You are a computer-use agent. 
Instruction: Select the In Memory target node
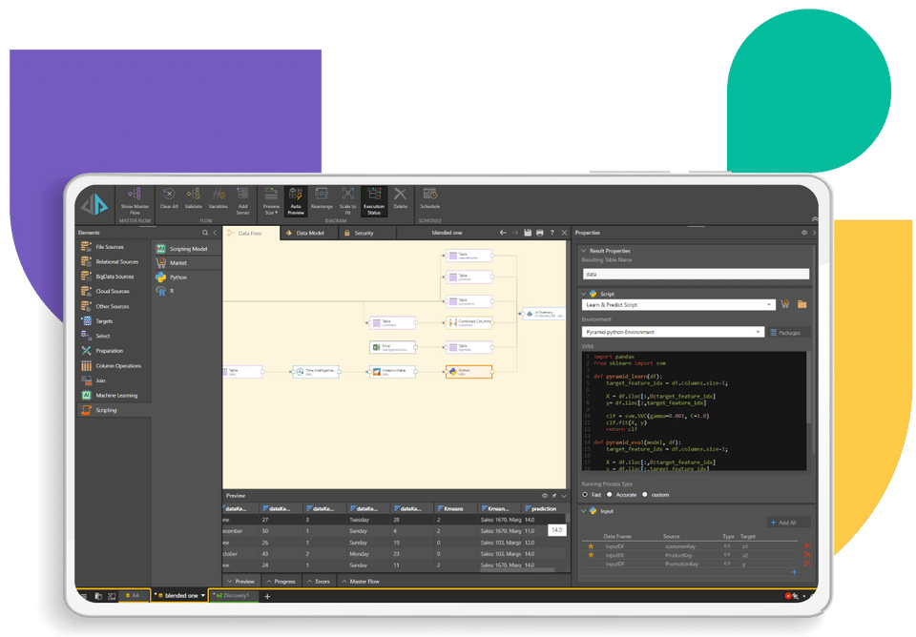[545, 314]
